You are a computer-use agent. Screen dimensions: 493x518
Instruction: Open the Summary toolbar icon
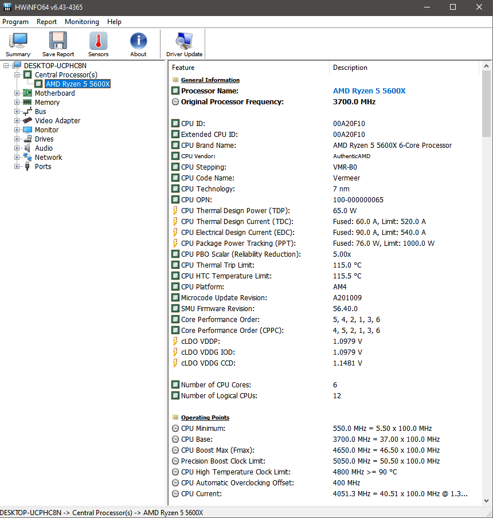point(18,44)
